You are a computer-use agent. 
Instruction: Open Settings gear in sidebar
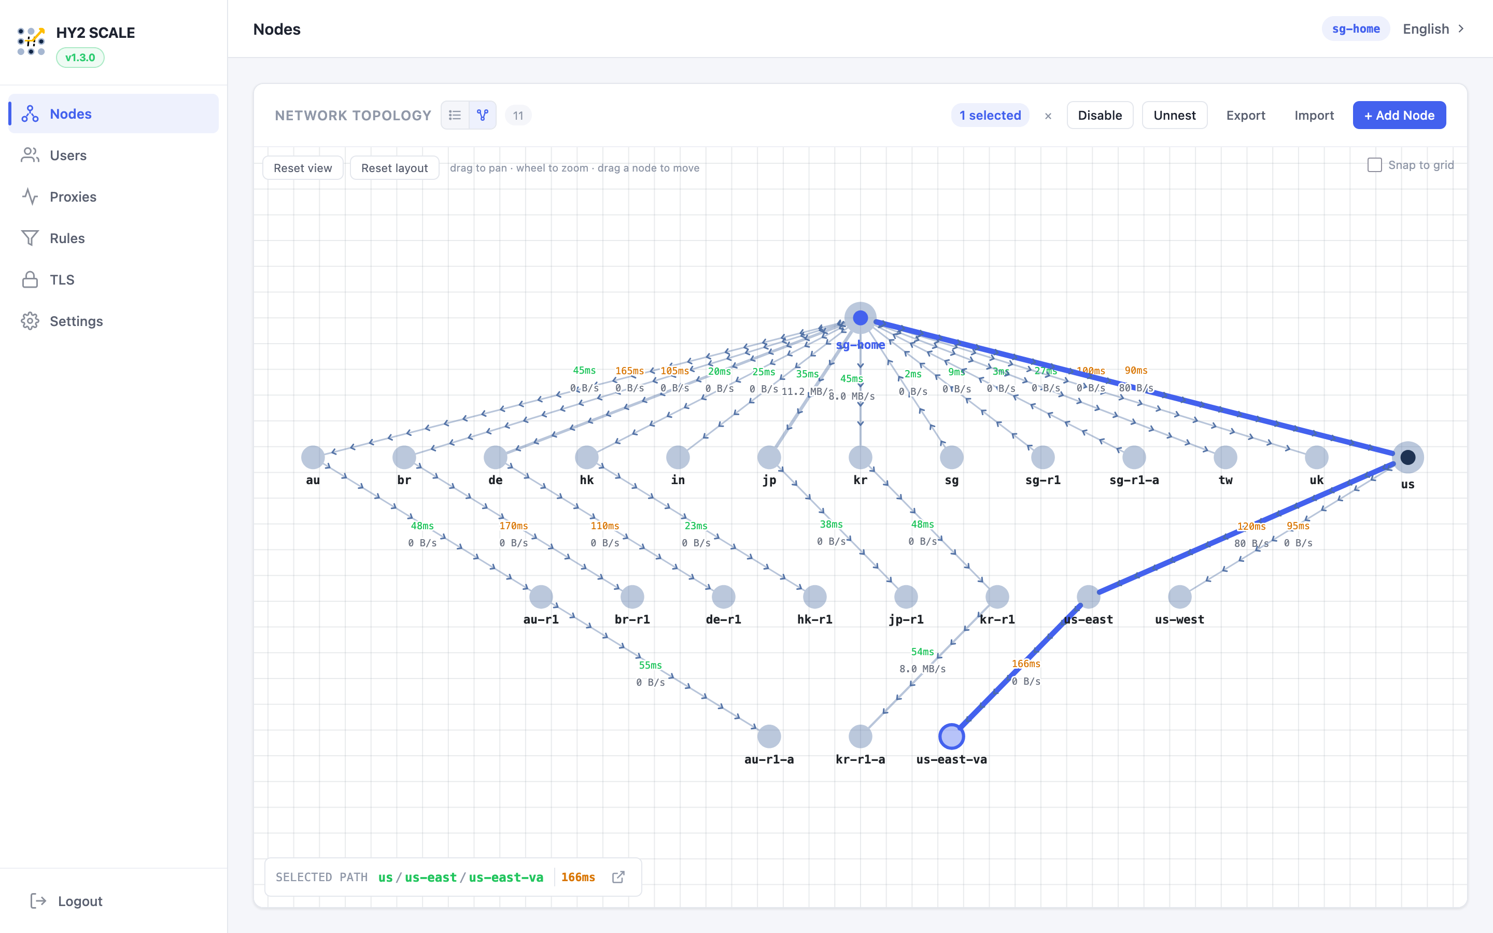(x=30, y=321)
